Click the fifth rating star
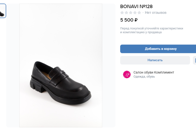The width and height of the screenshot is (196, 130). pyautogui.click(x=139, y=13)
